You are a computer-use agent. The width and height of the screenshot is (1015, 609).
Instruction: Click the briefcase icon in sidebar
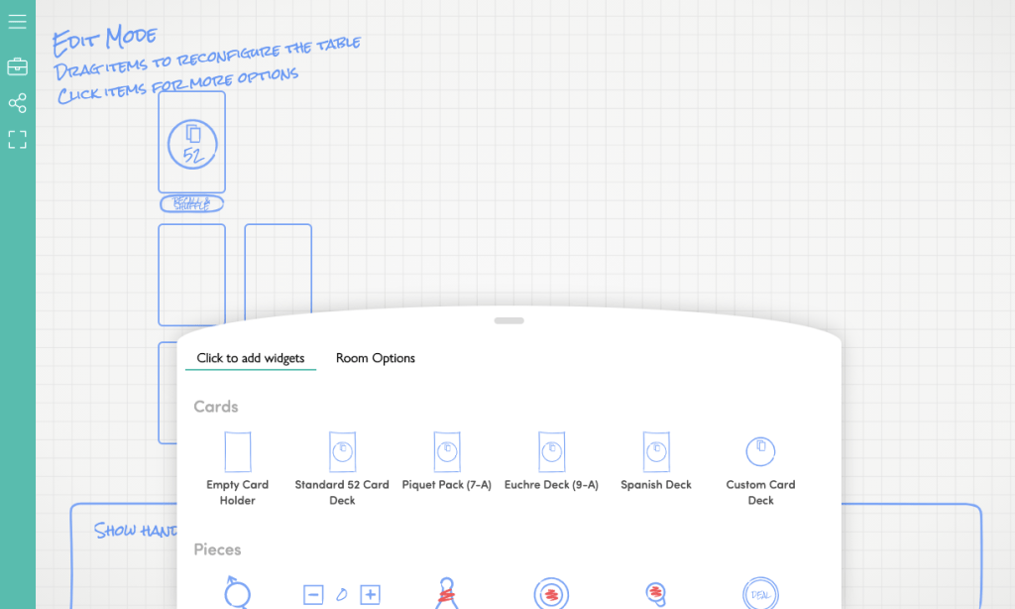[17, 66]
